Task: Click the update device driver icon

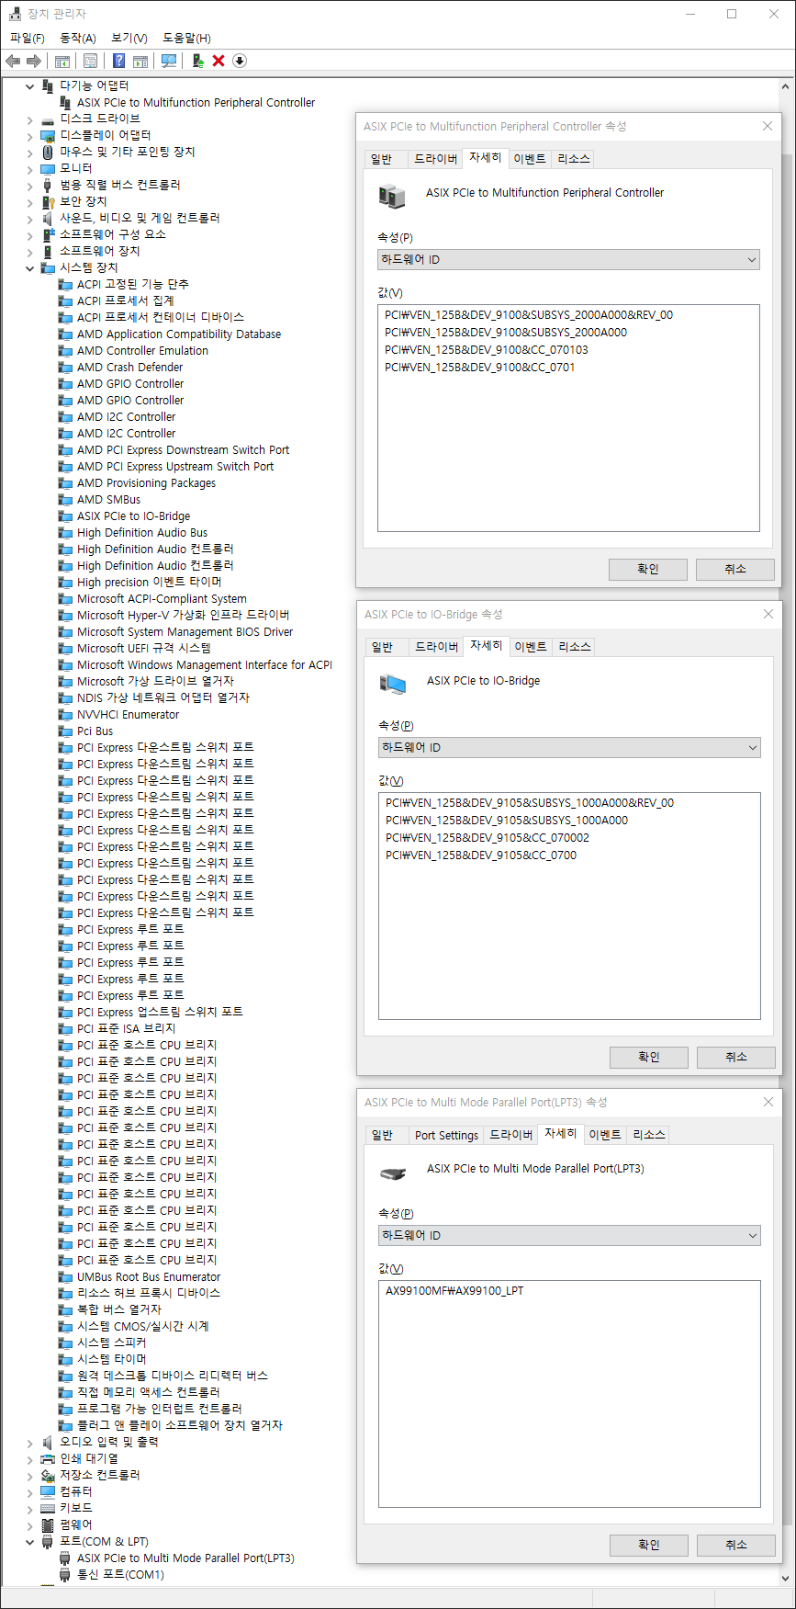Action: (198, 61)
